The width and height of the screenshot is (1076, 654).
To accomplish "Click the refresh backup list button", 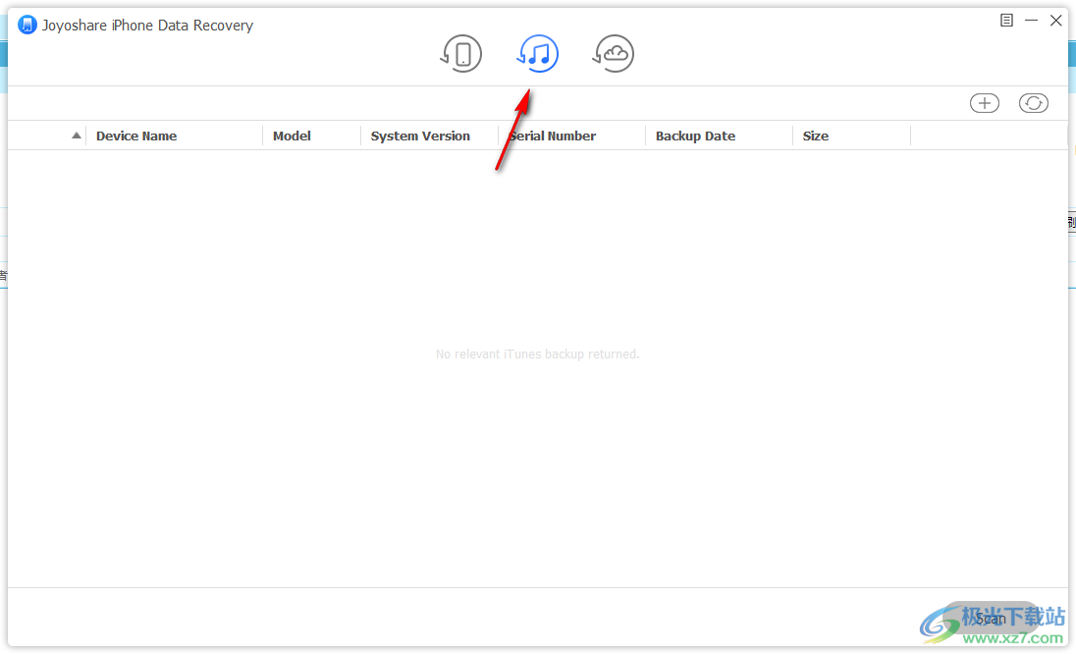I will click(1034, 103).
